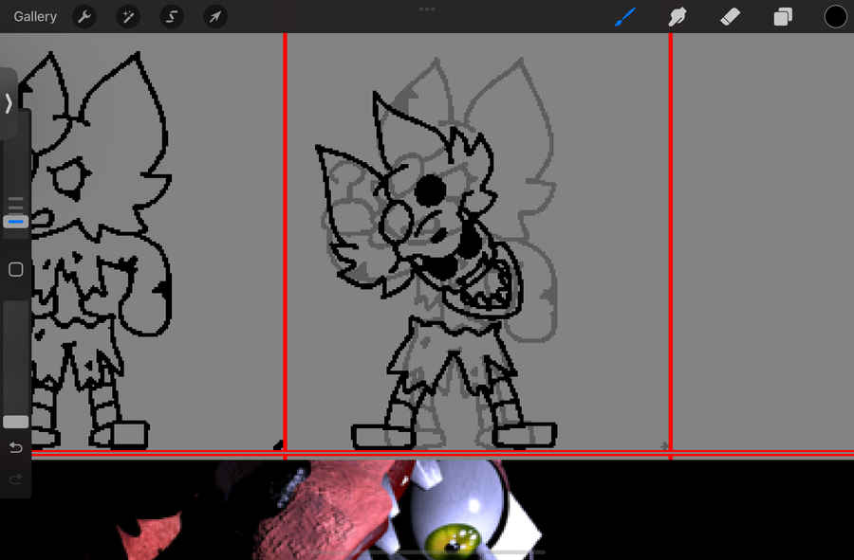Image resolution: width=854 pixels, height=560 pixels.
Task: Select the Eraser tool
Action: [x=730, y=17]
